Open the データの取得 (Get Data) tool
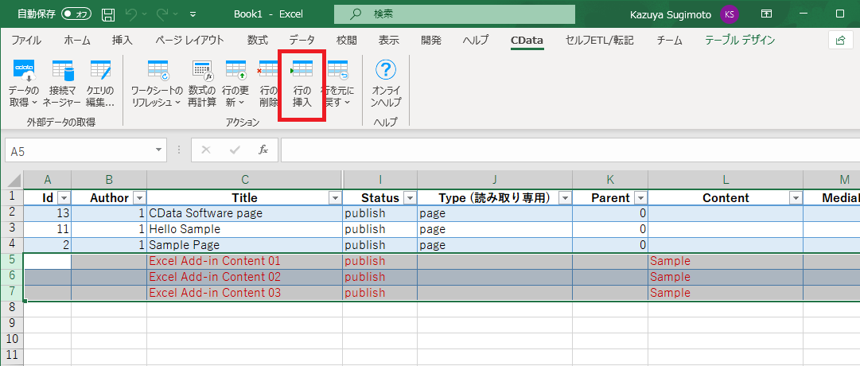Image resolution: width=860 pixels, height=366 pixels. (x=24, y=82)
